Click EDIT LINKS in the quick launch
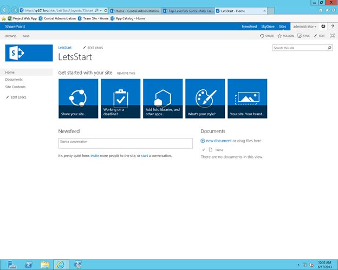 click(x=16, y=97)
